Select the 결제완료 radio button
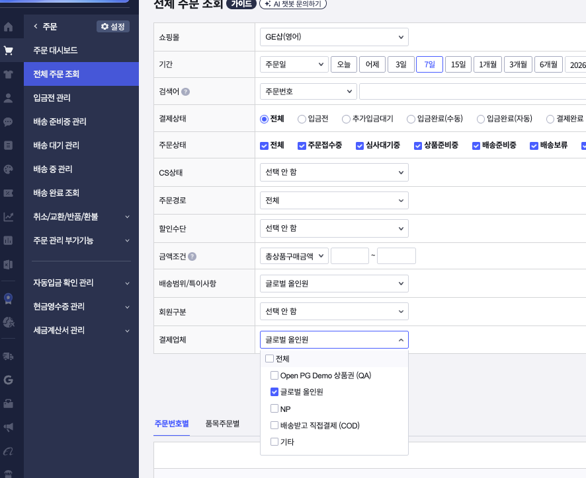Screen dimensions: 586x478 (550, 119)
